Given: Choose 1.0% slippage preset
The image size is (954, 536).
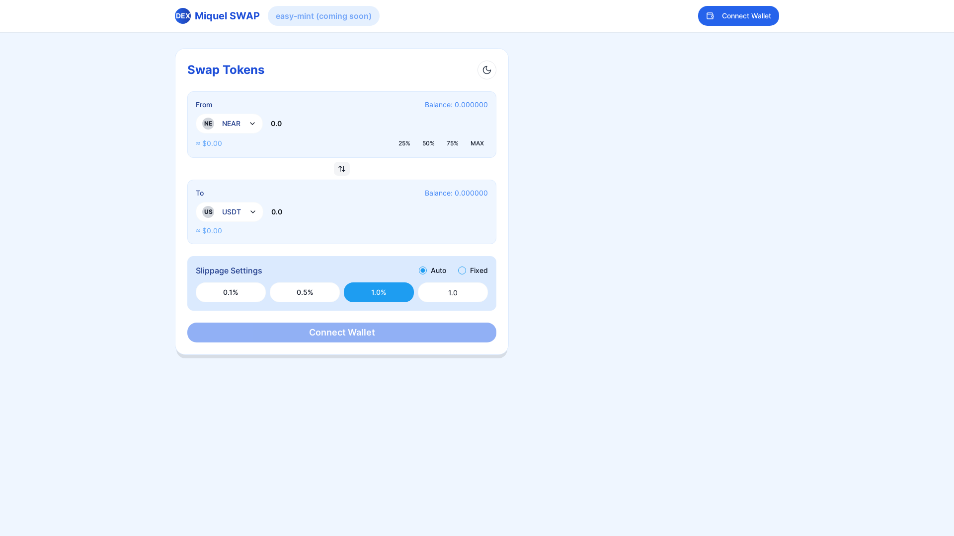Looking at the screenshot, I should 379,292.
